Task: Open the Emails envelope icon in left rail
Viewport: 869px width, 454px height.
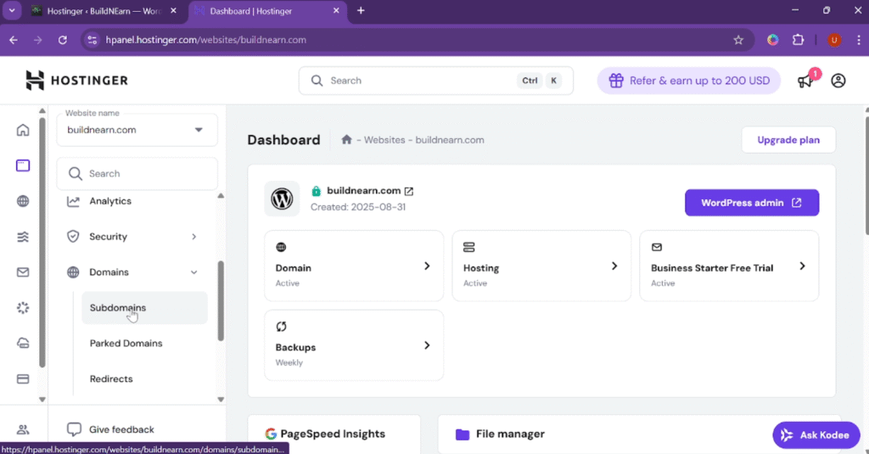Action: point(23,272)
